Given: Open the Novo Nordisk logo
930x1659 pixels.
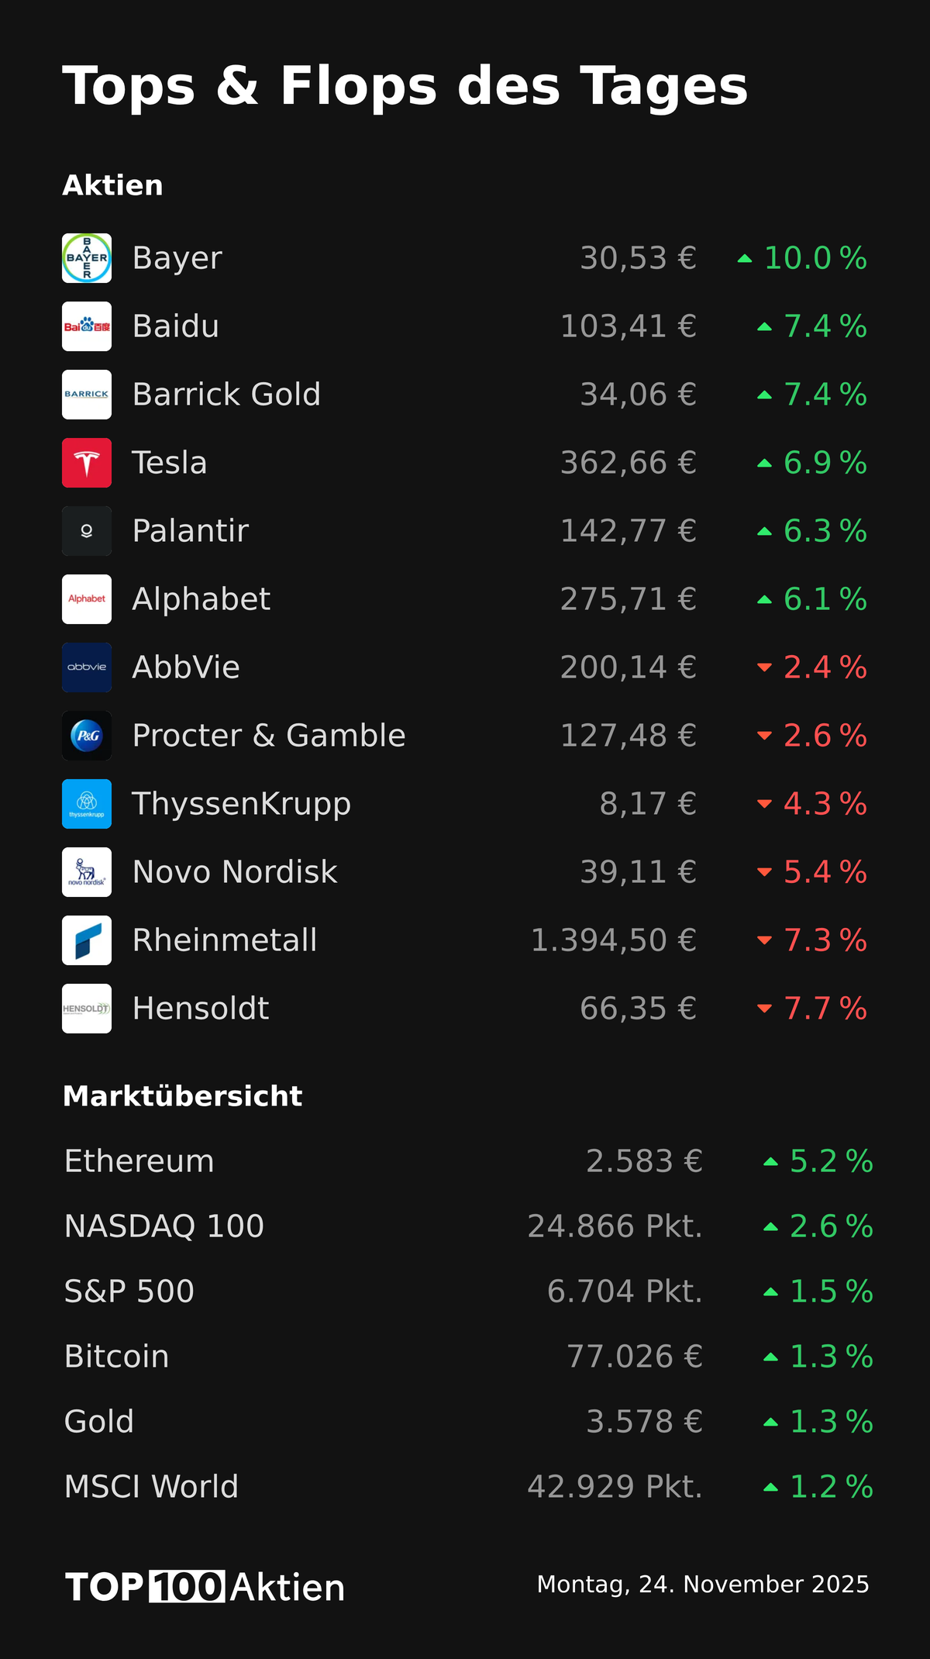Looking at the screenshot, I should point(87,872).
